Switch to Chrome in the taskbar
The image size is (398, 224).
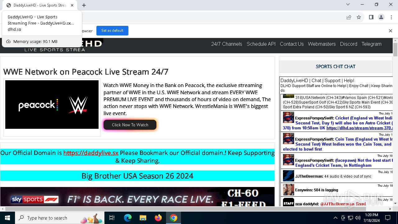tap(174, 218)
